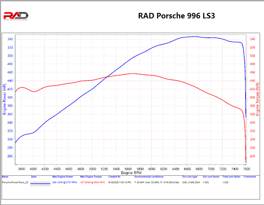Click the 400 tick on red torque axis
This screenshot has height=205, width=264.
pos(253,98)
